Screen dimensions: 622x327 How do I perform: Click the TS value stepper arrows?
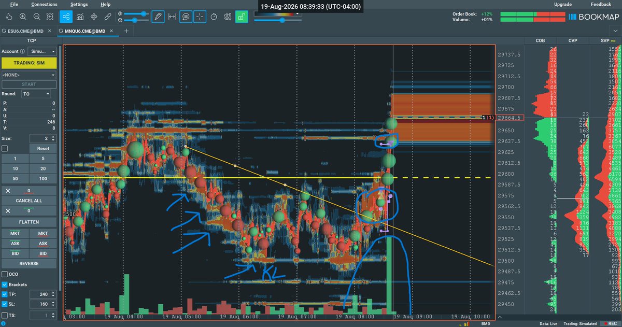52,315
